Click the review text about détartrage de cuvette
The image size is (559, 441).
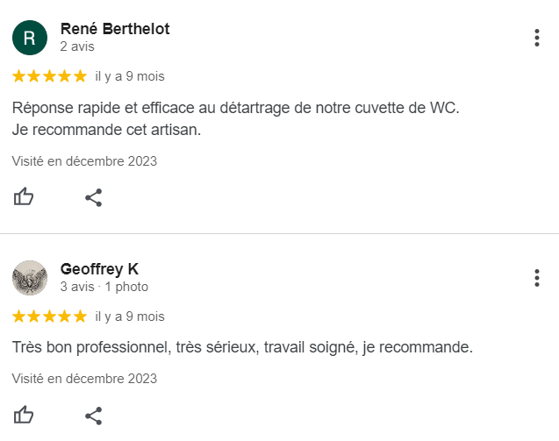coord(236,118)
